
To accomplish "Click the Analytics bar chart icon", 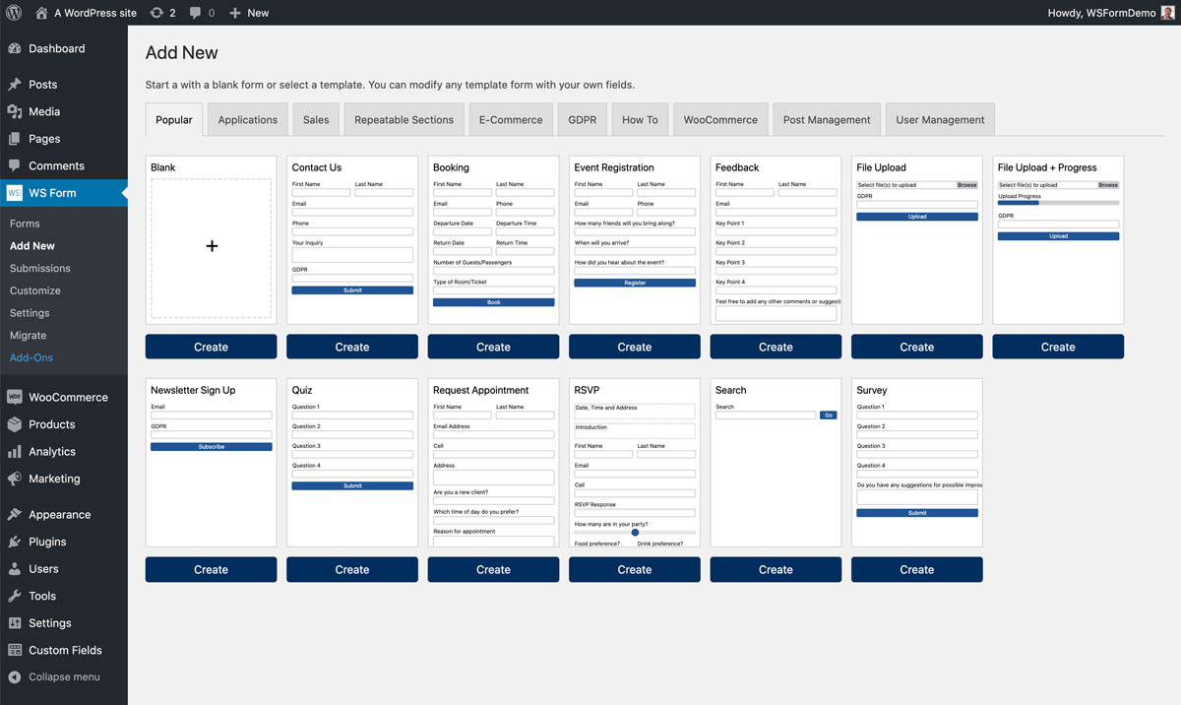I will click(x=15, y=451).
